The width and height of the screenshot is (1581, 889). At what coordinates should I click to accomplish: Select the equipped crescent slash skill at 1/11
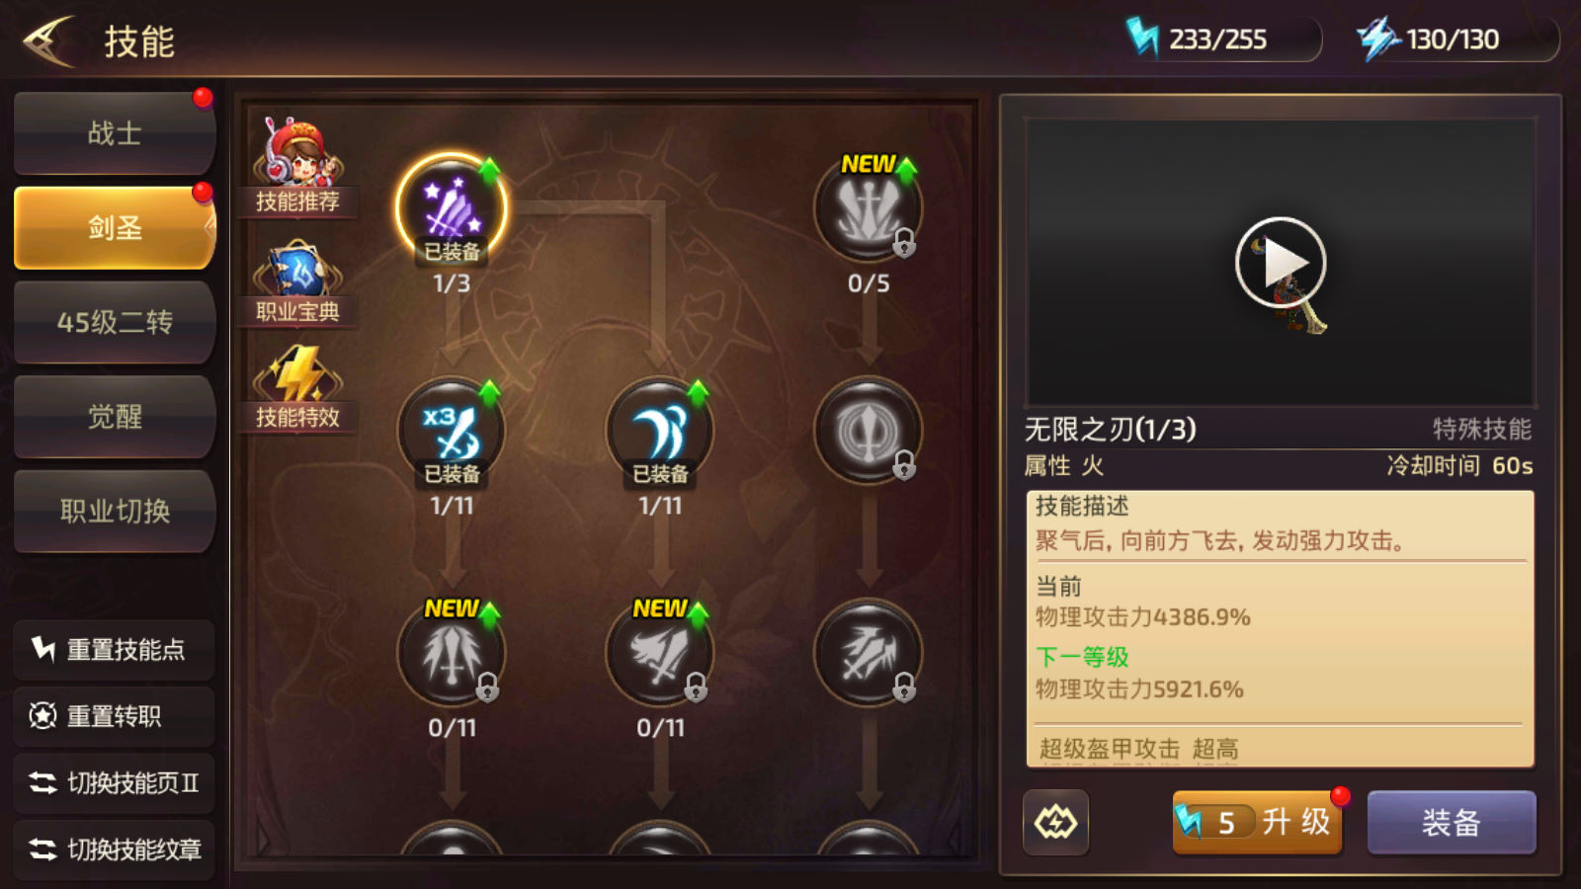[x=660, y=432]
